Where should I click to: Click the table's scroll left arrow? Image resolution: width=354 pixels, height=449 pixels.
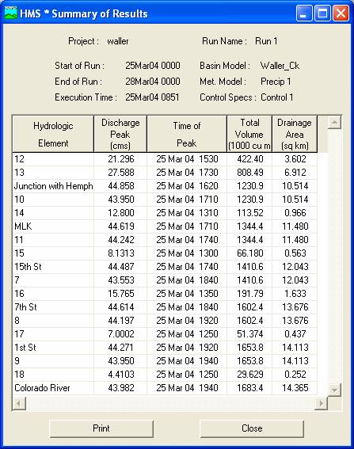click(19, 404)
